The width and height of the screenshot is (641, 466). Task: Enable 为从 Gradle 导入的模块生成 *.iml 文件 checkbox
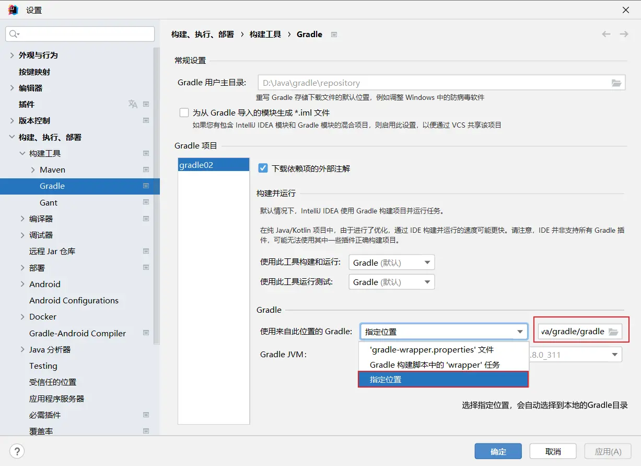pos(184,112)
